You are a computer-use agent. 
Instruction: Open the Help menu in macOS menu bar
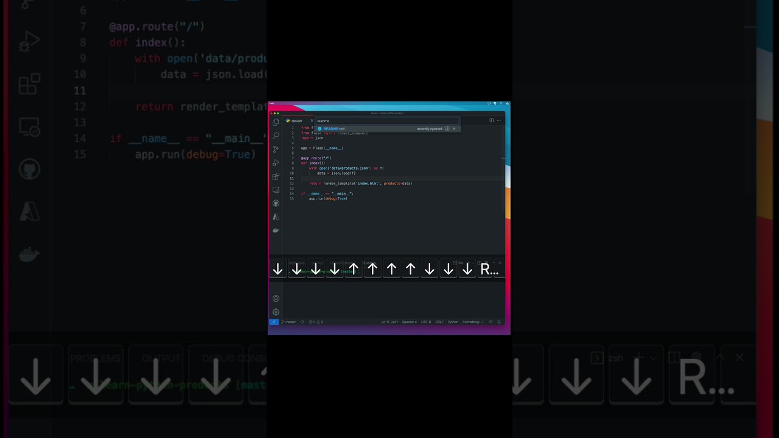(x=272, y=103)
